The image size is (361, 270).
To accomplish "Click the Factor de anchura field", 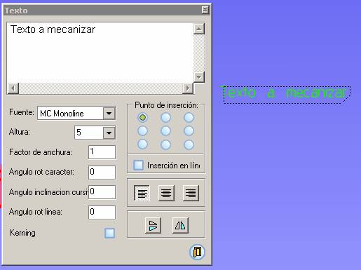I will coord(102,152).
